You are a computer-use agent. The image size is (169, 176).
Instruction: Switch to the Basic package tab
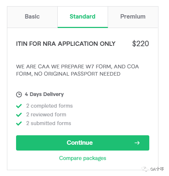[32, 17]
